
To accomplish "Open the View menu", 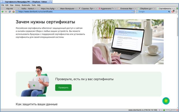I will click(x=11, y=5).
